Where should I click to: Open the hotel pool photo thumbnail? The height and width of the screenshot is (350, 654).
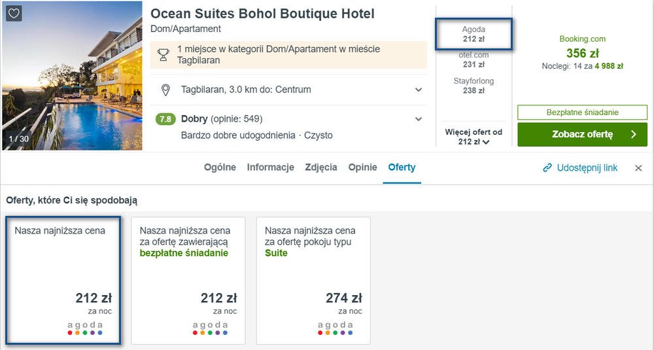tap(72, 75)
